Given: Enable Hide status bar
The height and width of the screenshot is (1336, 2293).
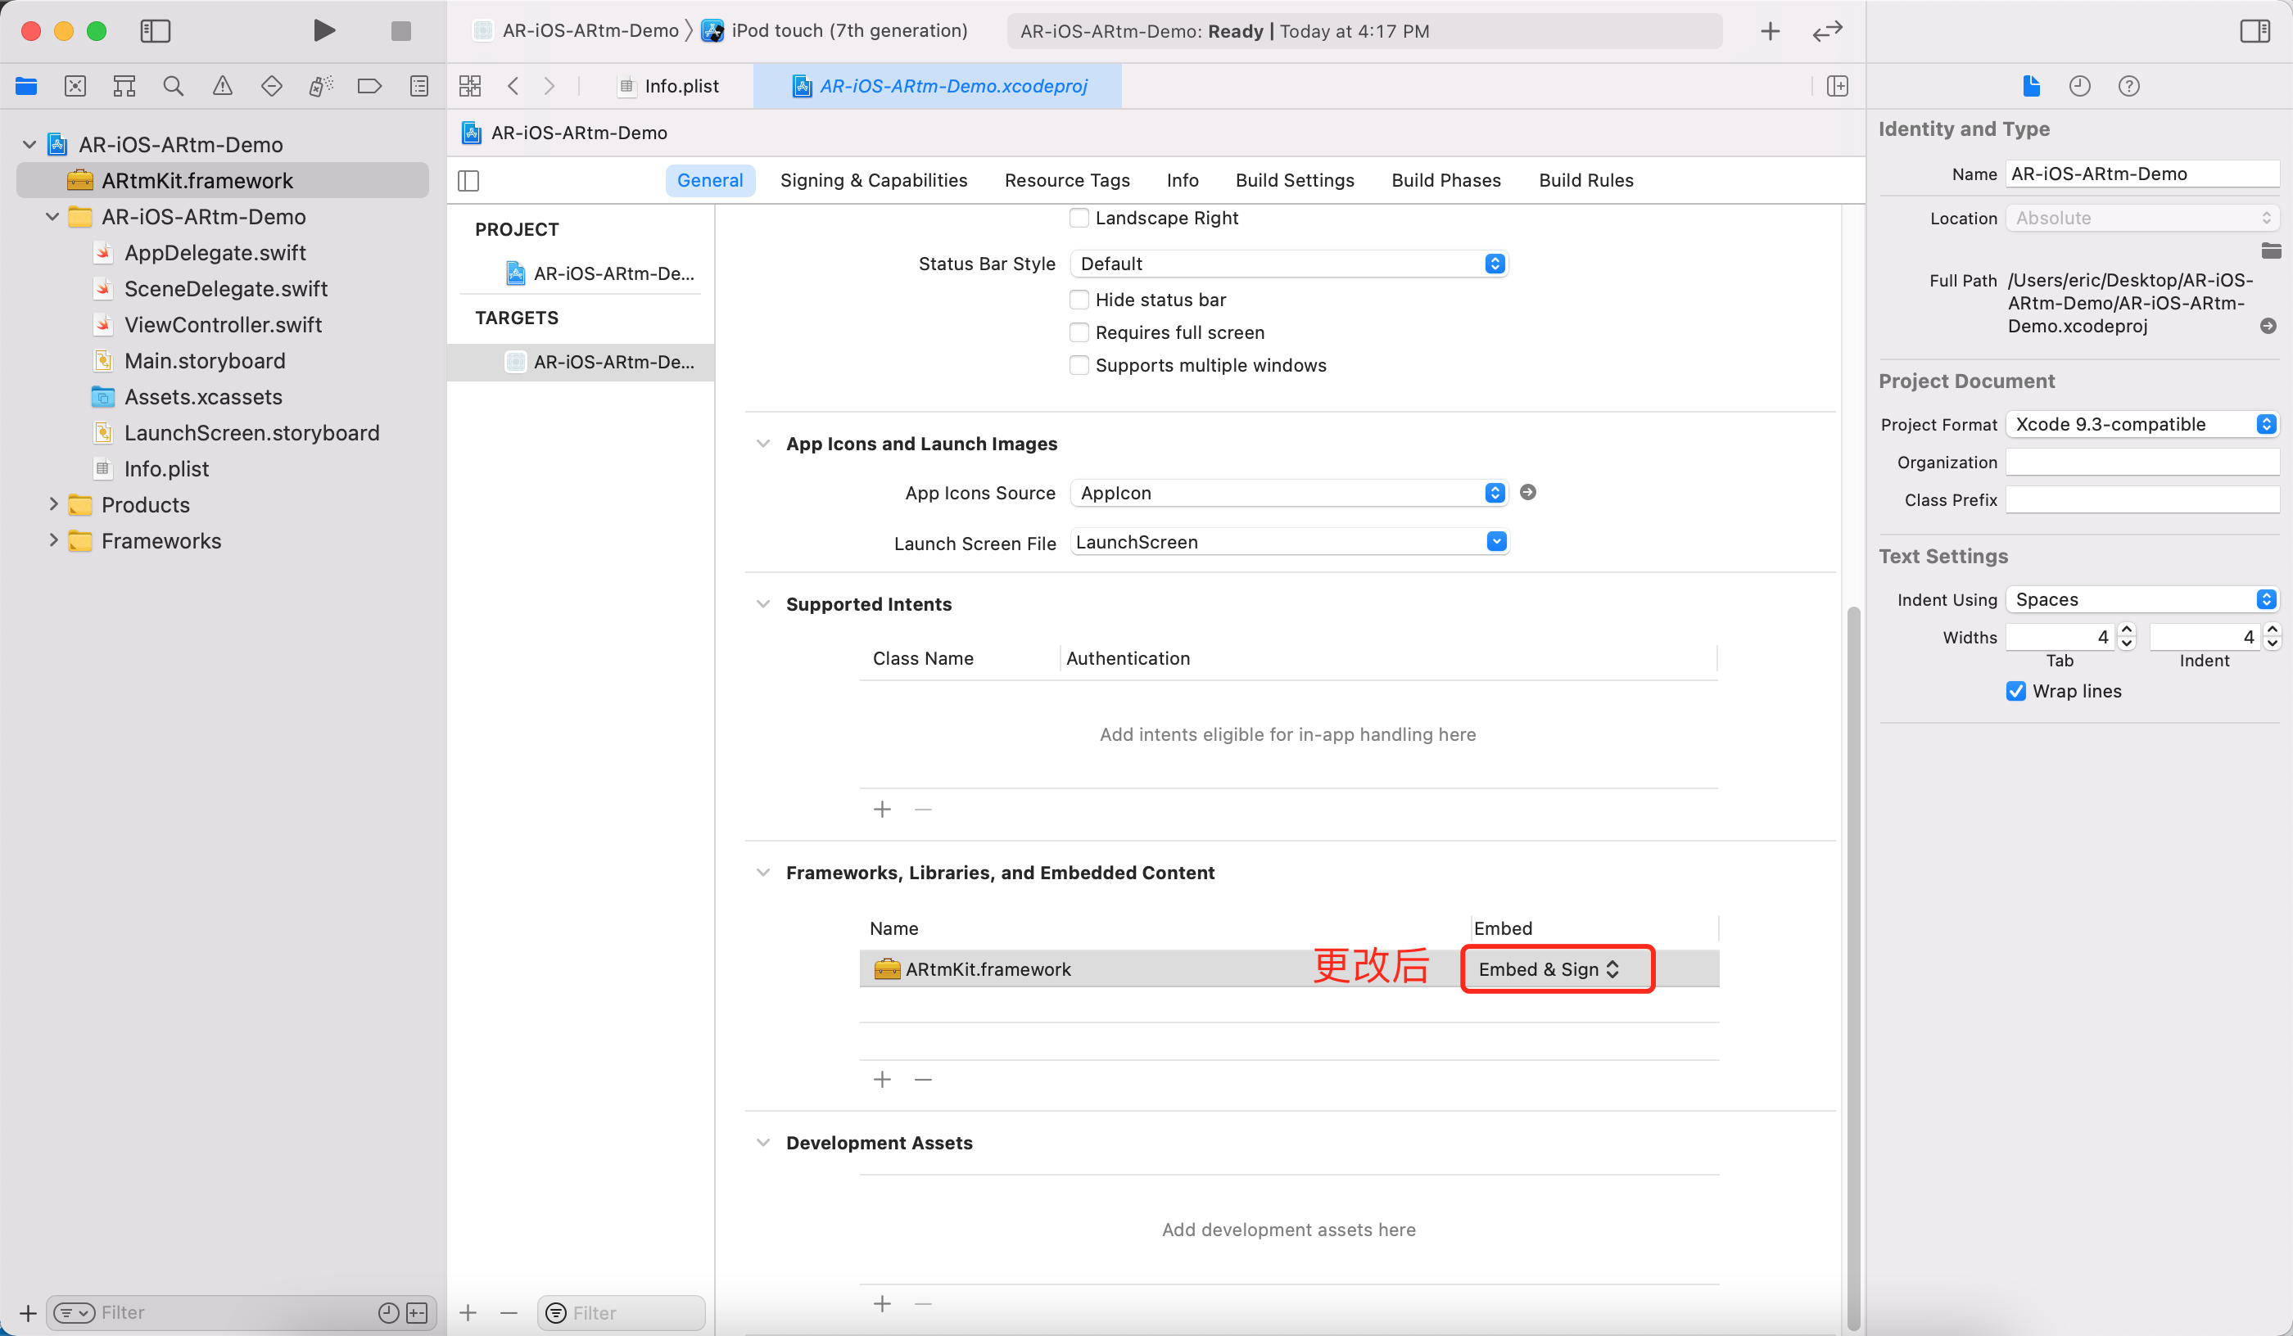Looking at the screenshot, I should (x=1079, y=300).
